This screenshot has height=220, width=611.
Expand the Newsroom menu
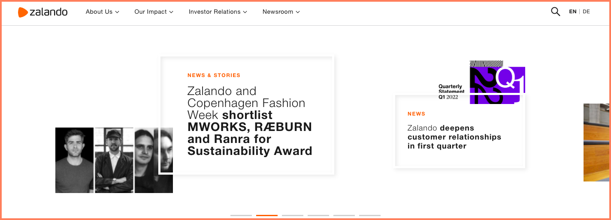[281, 12]
